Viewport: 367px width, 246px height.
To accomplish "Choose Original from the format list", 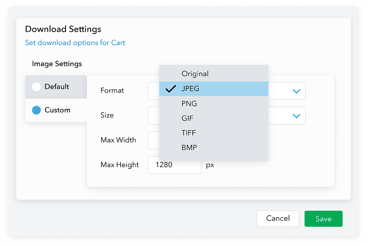I will click(195, 74).
